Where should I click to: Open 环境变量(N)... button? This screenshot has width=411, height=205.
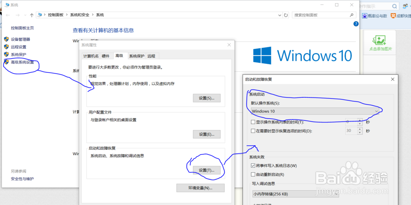[x=201, y=188]
